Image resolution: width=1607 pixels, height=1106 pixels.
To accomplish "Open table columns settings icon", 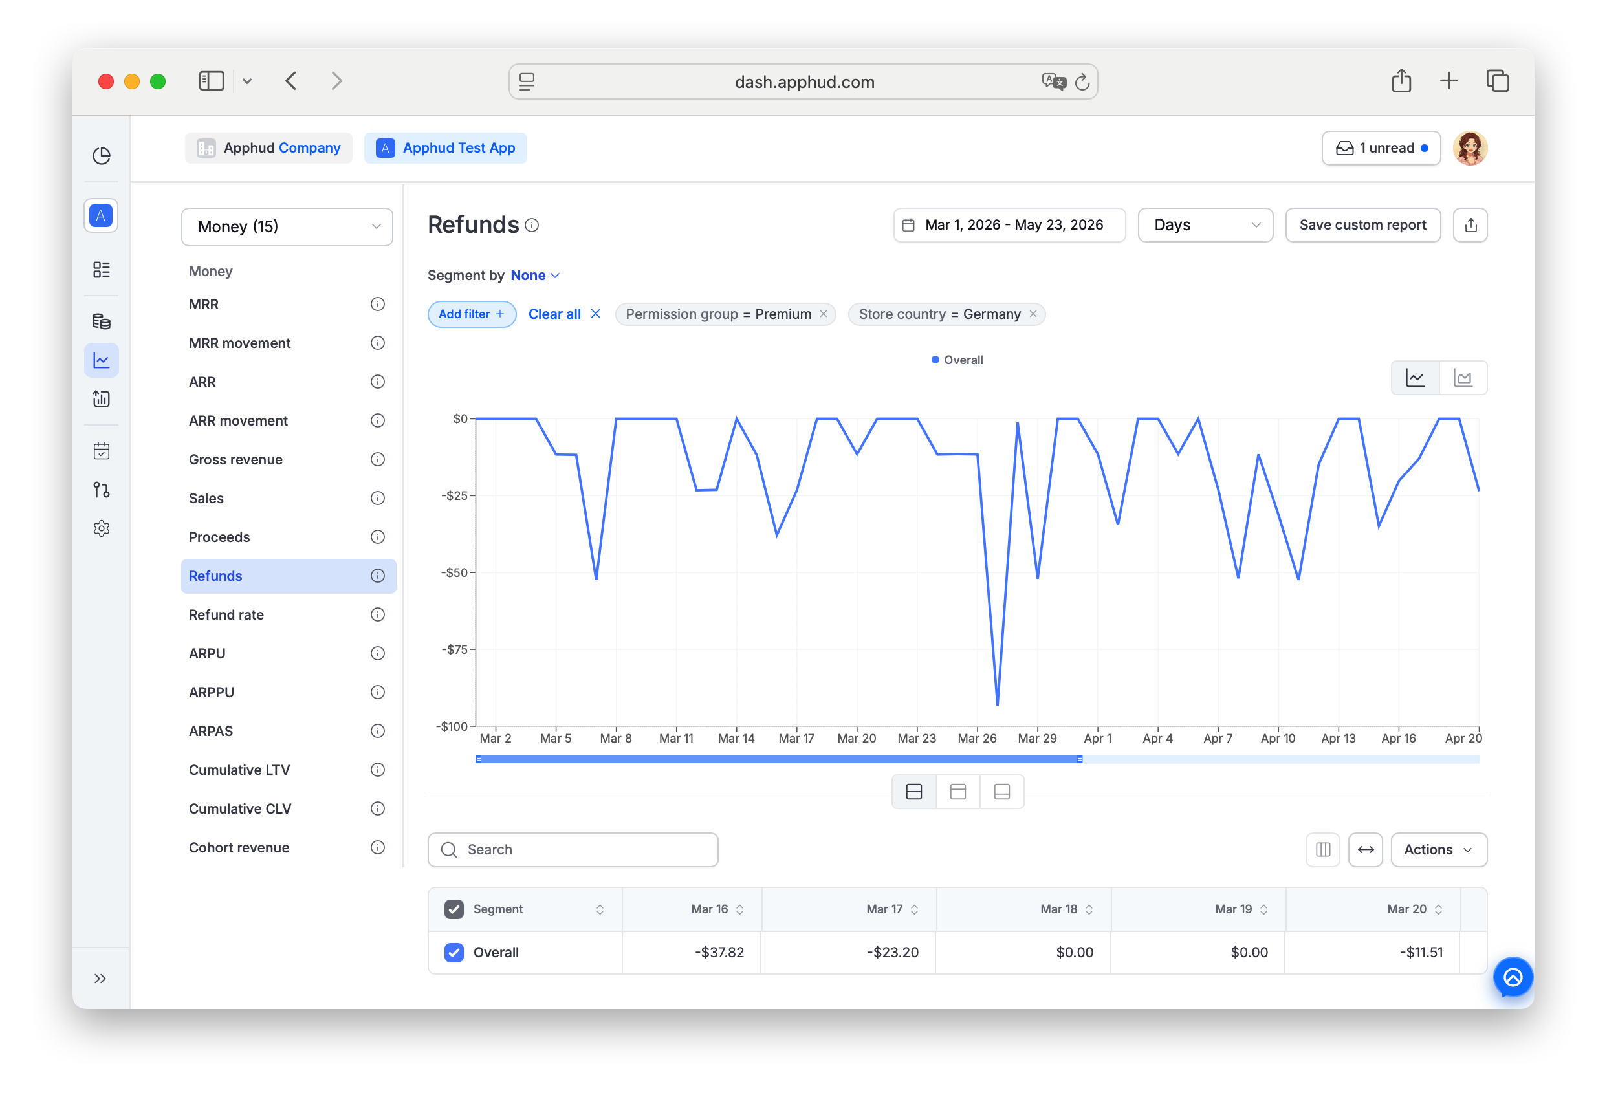I will (x=1323, y=850).
